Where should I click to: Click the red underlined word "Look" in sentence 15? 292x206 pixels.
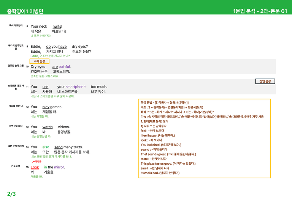pyautogui.click(x=35, y=167)
